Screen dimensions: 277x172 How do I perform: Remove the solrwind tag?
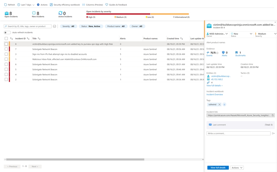tap(219, 105)
